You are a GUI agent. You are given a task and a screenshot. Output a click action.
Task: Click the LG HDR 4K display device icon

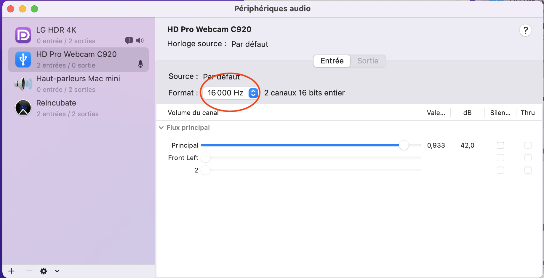(23, 35)
